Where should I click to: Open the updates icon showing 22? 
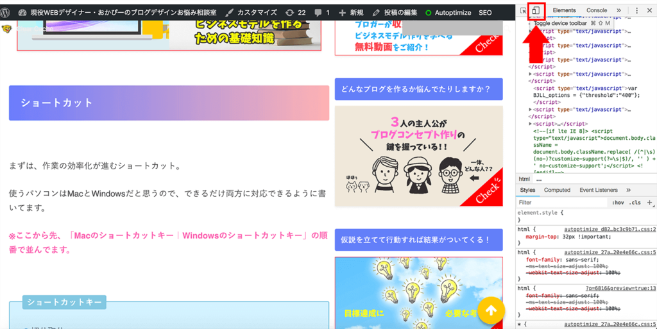tap(296, 13)
